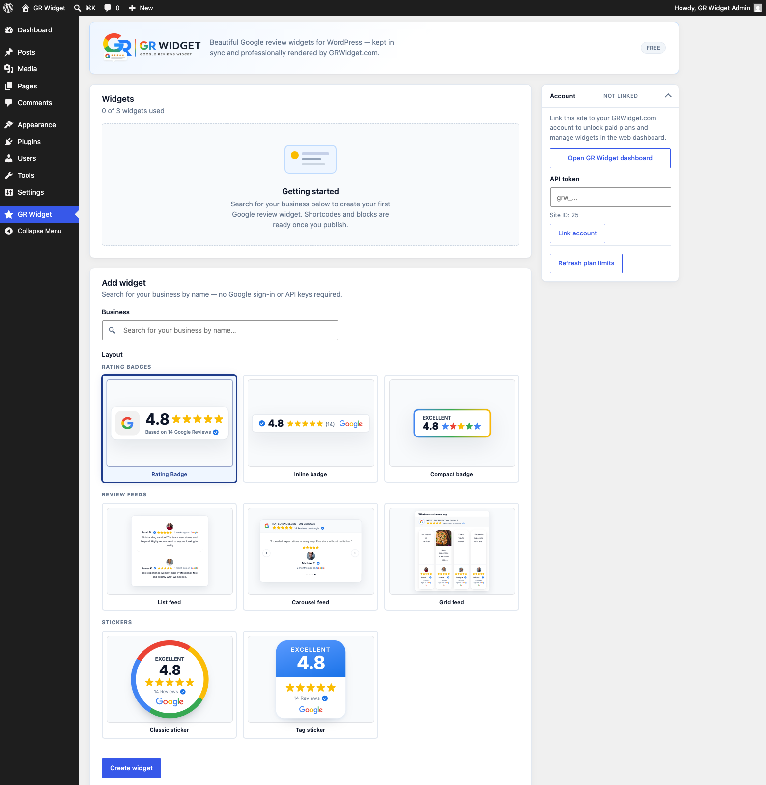Click Refresh plan limits button
Image resolution: width=766 pixels, height=785 pixels.
coord(586,263)
